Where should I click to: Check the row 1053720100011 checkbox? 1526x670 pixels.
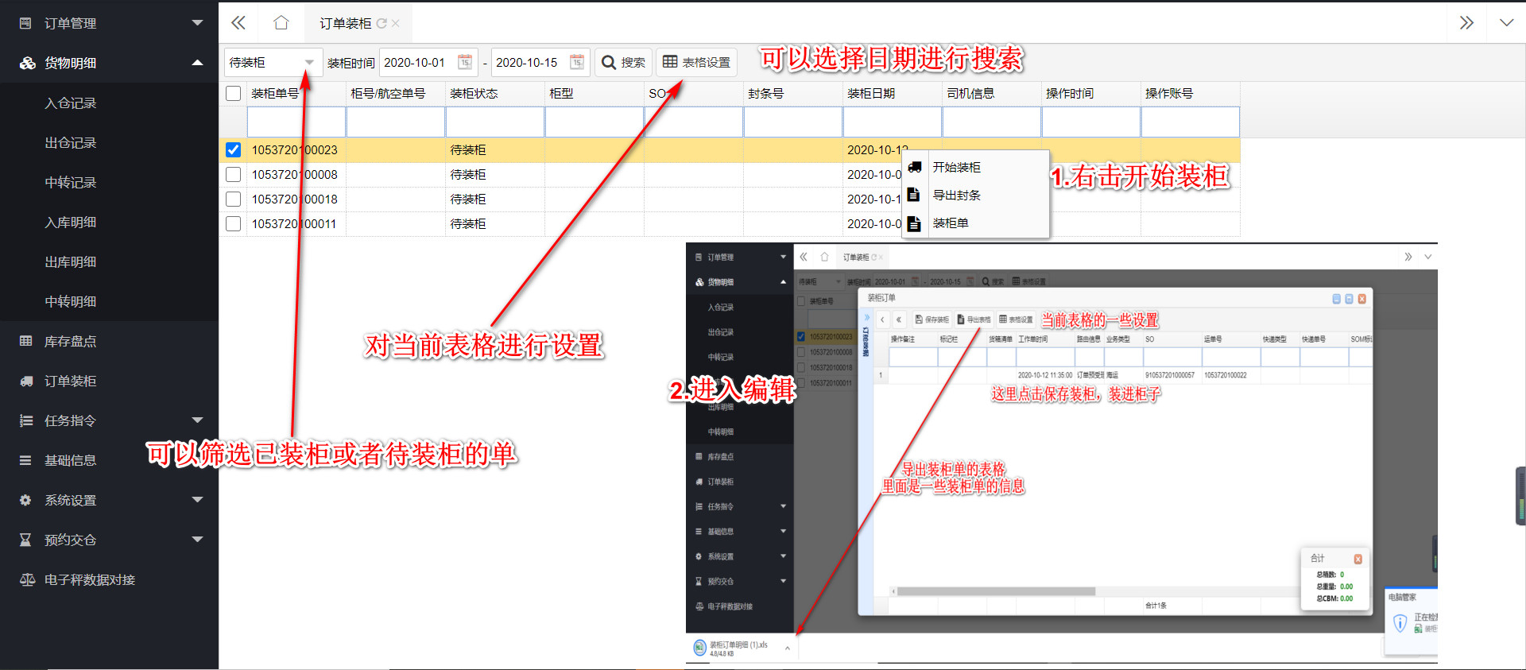coord(233,223)
